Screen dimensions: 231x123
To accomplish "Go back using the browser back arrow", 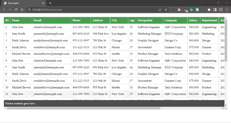I will [x=4, y=10].
